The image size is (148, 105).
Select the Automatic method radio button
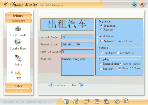point(118,53)
